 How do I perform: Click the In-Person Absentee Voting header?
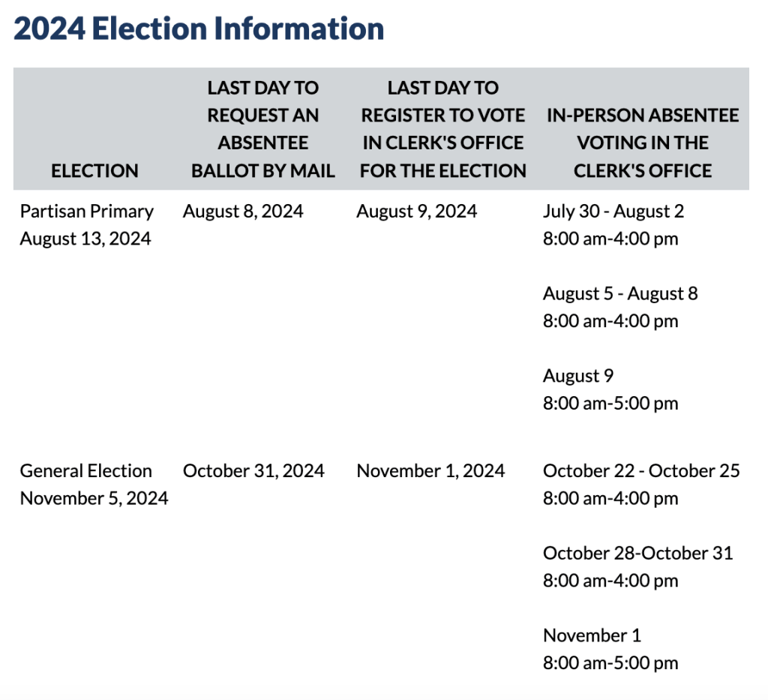point(642,143)
